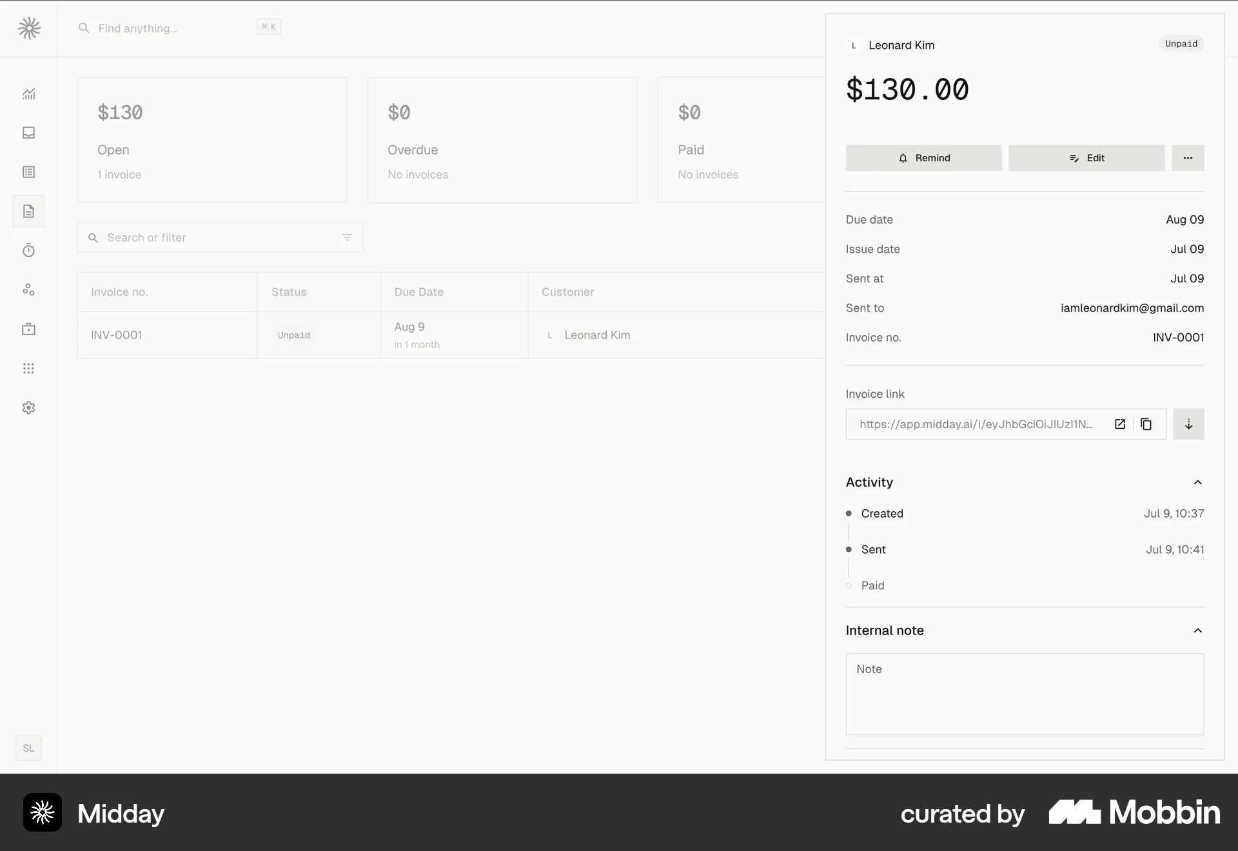1238x851 pixels.
Task: Open the Vault from the sidebar
Action: click(x=28, y=329)
